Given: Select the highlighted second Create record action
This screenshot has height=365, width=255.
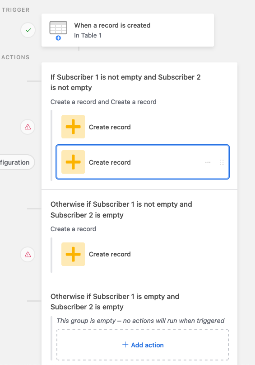Looking at the screenshot, I should point(143,162).
